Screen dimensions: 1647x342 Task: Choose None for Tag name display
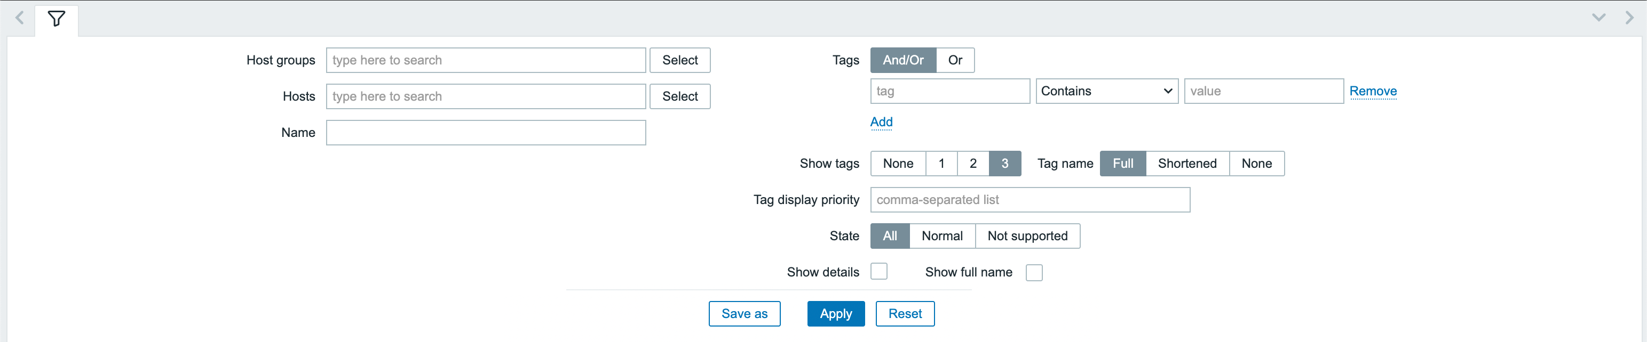[1256, 164]
